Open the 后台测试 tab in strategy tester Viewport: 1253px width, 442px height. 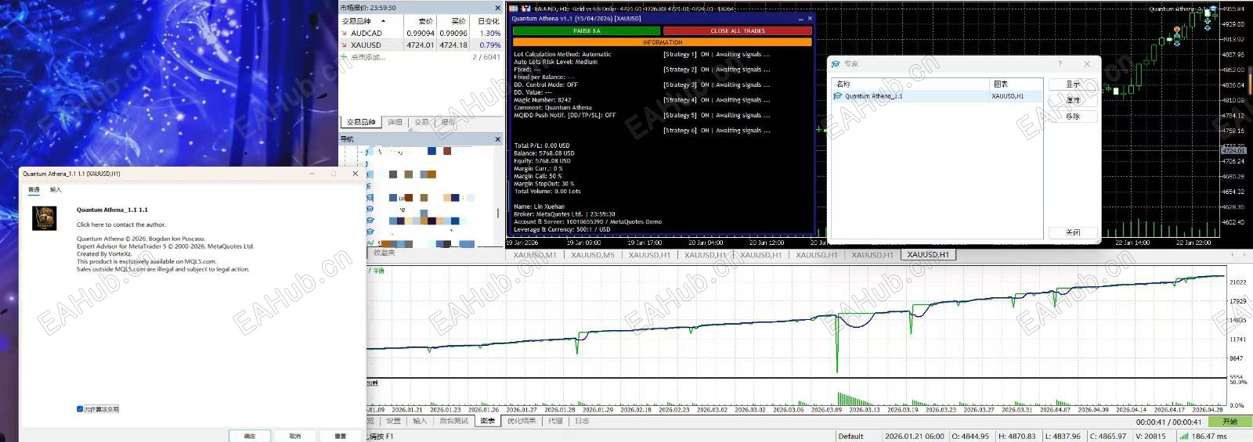click(x=453, y=421)
